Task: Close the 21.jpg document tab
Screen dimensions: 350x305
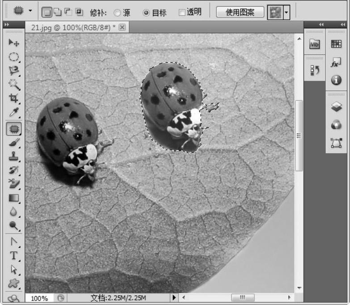Action: 122,27
